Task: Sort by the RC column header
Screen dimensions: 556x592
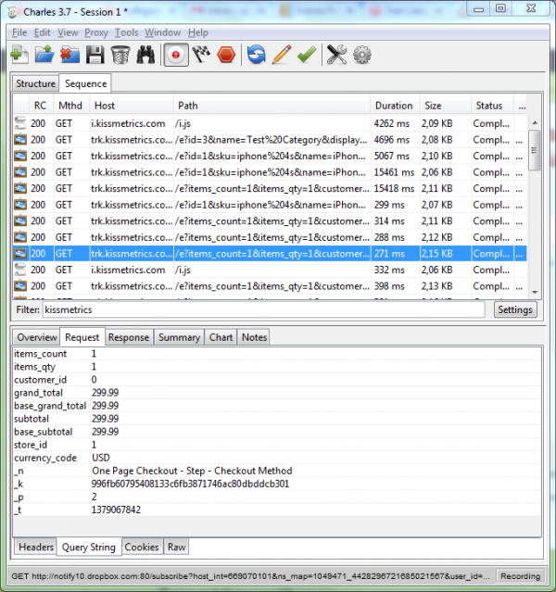Action: coord(41,106)
